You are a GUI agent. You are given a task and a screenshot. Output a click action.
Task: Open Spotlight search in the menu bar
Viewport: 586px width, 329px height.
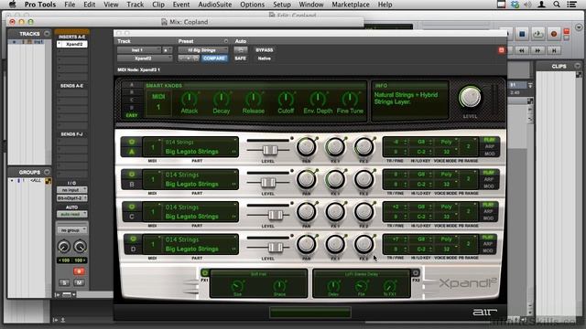point(557,5)
